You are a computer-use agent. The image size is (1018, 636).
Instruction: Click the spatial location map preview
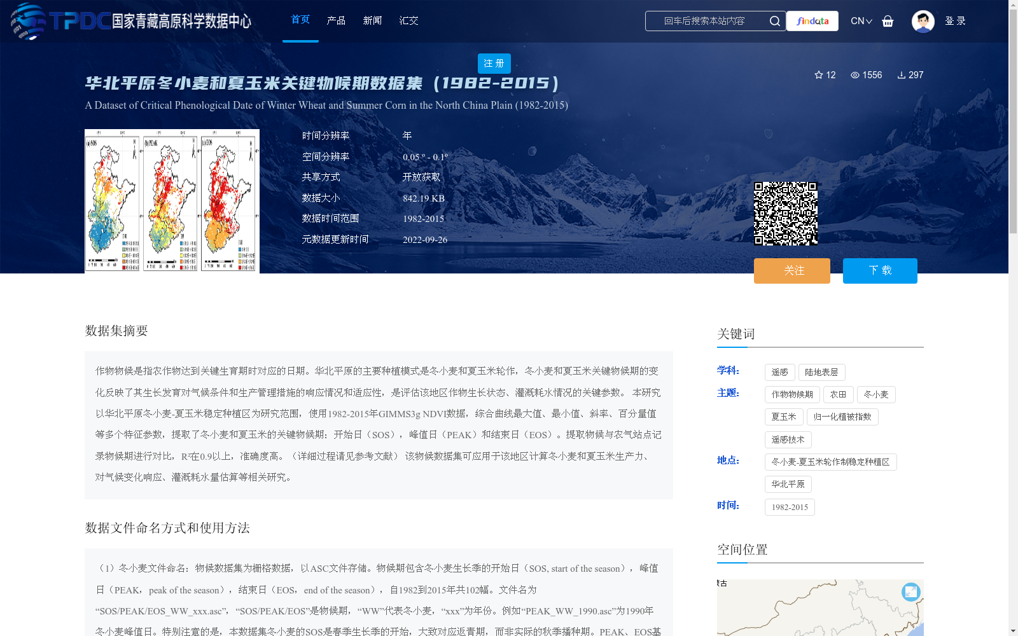point(820,607)
